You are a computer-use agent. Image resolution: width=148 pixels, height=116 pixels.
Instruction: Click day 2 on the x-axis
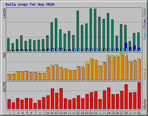click(x=14, y=113)
